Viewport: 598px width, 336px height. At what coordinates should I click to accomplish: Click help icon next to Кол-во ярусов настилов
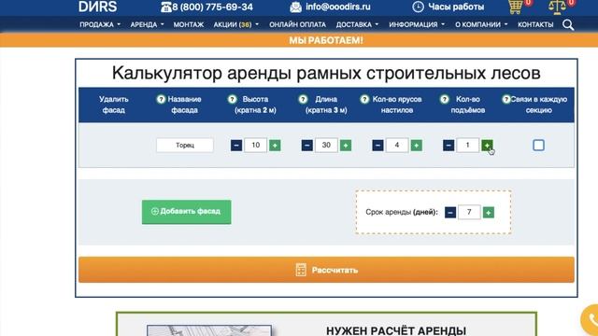(x=364, y=99)
